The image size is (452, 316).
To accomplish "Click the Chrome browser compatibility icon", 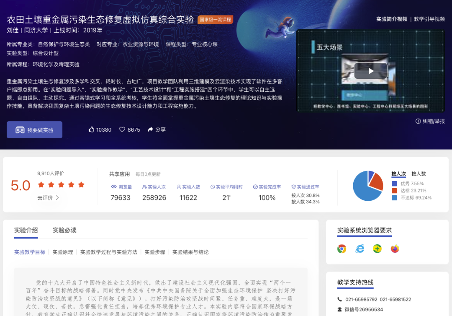I will point(342,249).
